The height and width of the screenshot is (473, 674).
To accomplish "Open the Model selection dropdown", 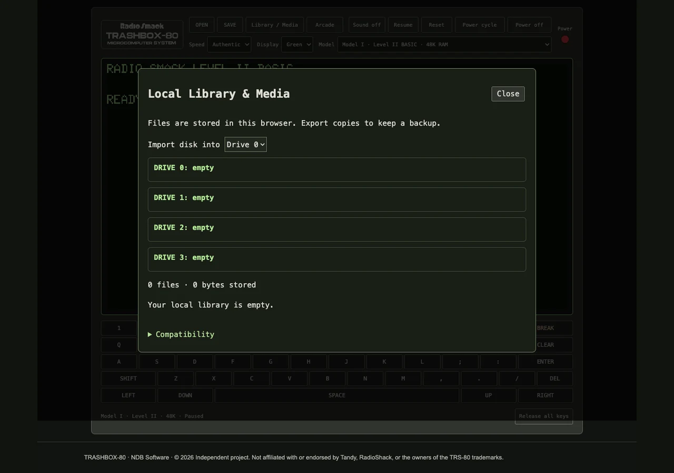I will pyautogui.click(x=444, y=44).
